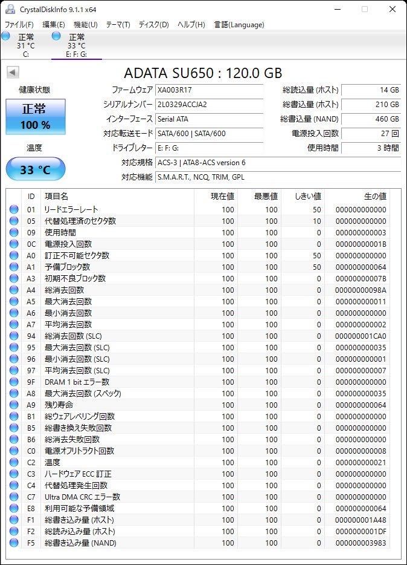This screenshot has height=565, width=407.
Task: Click the status orb in row A9 残り寿命
Action: 14,405
